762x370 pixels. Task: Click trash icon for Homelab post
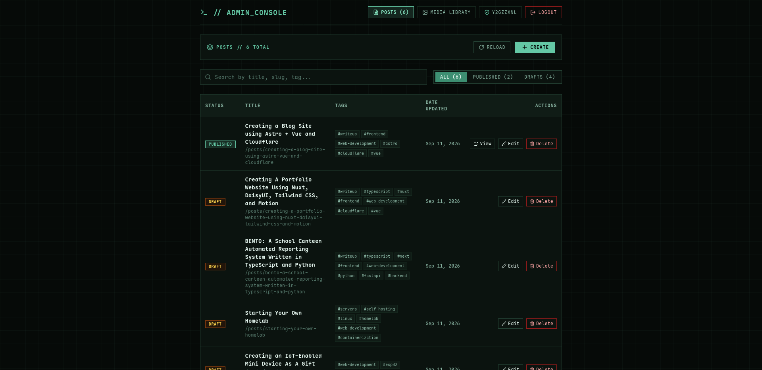point(532,324)
